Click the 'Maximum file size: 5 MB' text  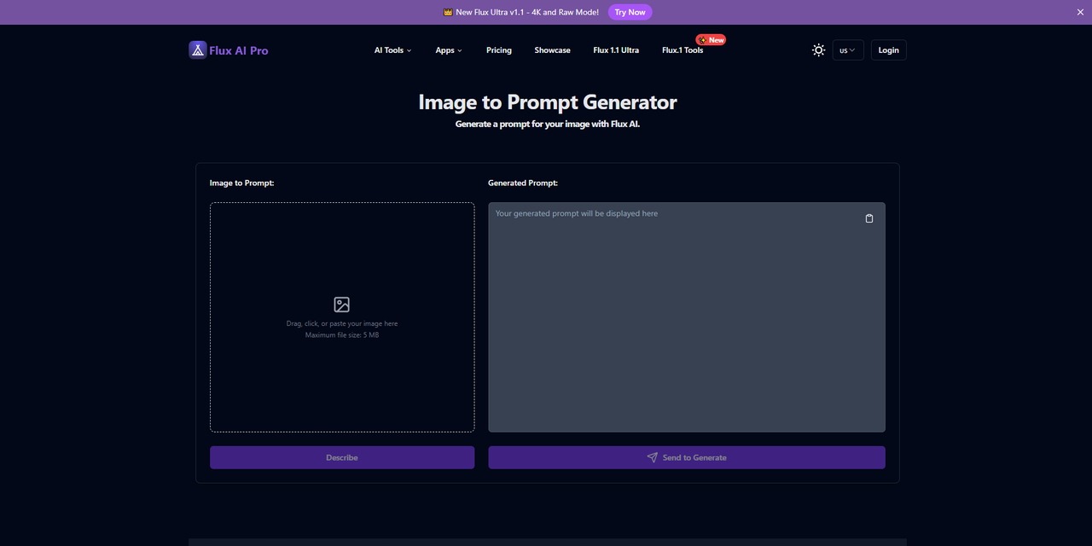(342, 335)
